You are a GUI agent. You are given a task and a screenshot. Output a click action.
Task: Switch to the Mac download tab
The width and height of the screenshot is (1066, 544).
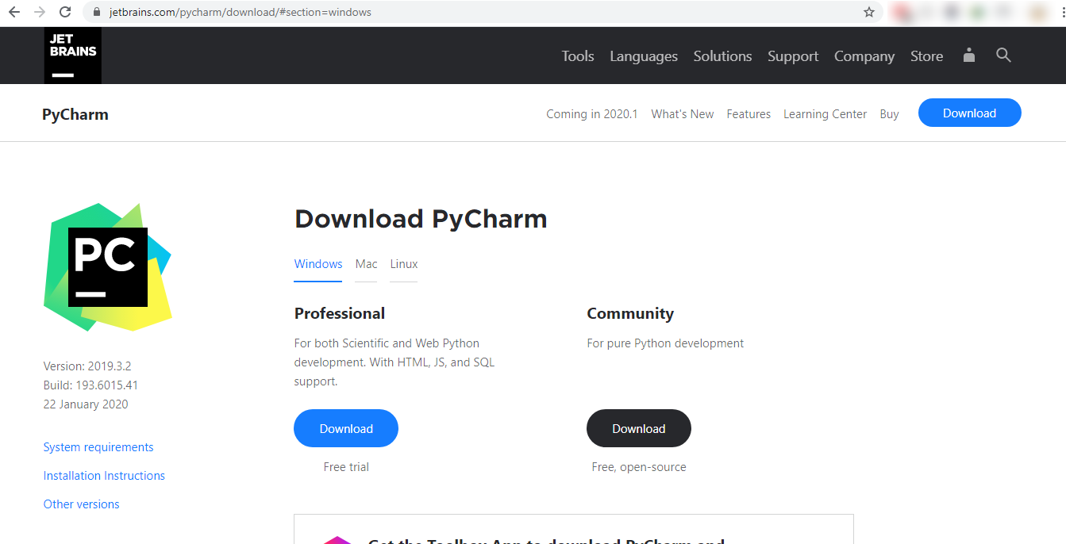click(366, 263)
